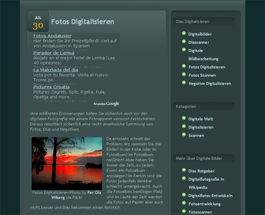The image size is (265, 215).
Task: Click green bullet icon beside Digitalbilder
Action: tap(184, 33)
